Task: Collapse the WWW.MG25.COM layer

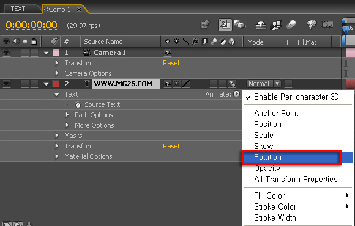Action: pos(46,84)
